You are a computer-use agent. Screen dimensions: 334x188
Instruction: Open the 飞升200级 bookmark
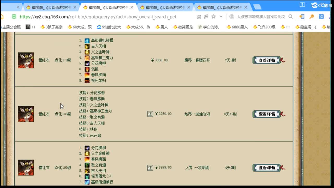(264, 27)
